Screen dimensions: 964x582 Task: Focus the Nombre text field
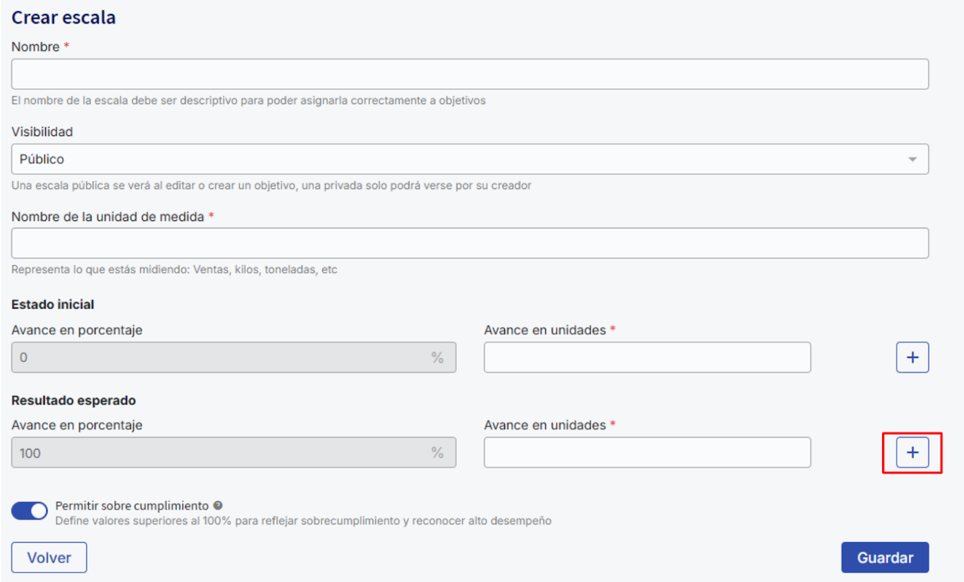[470, 74]
